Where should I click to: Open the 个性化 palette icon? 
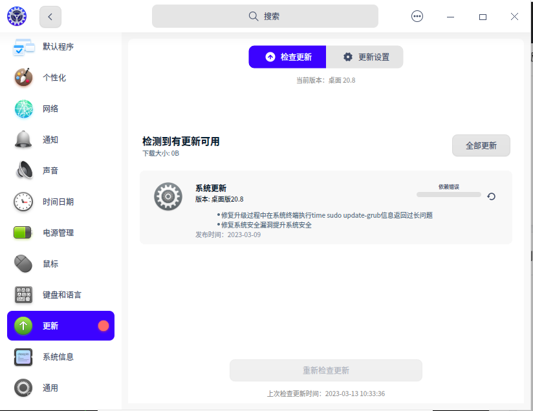click(23, 78)
